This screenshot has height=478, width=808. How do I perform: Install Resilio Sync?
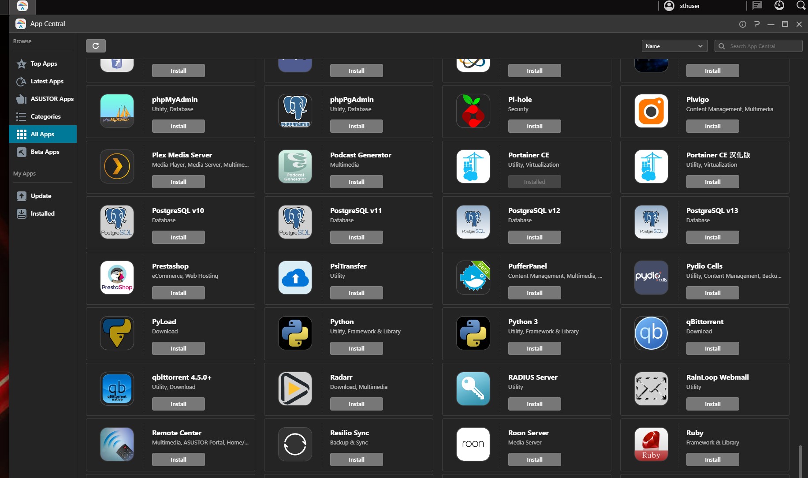[357, 459]
